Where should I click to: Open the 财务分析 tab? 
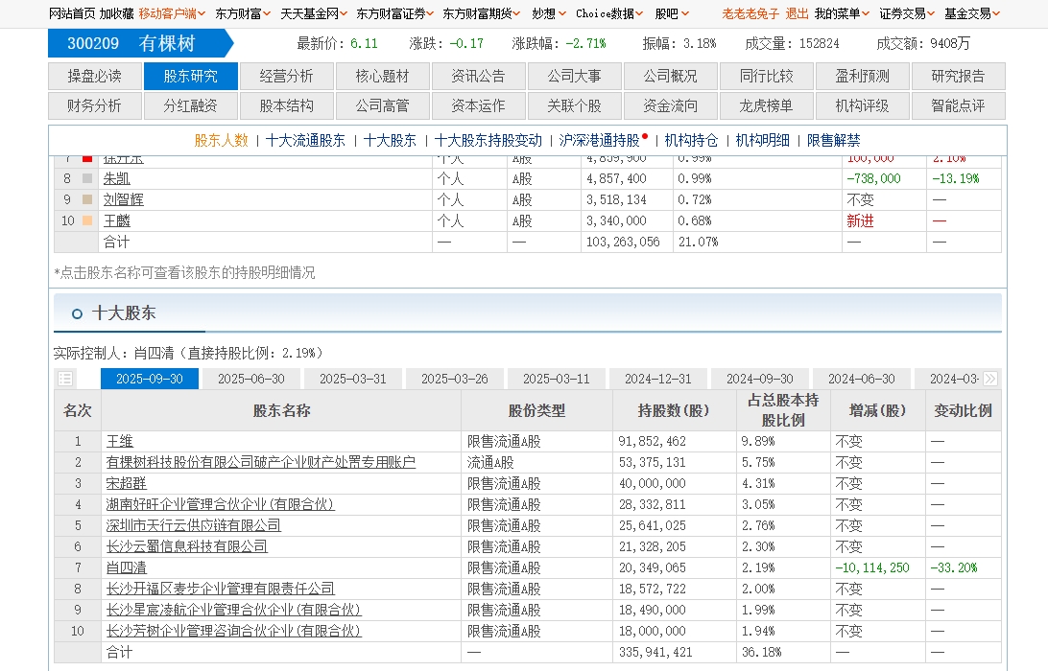tap(95, 105)
